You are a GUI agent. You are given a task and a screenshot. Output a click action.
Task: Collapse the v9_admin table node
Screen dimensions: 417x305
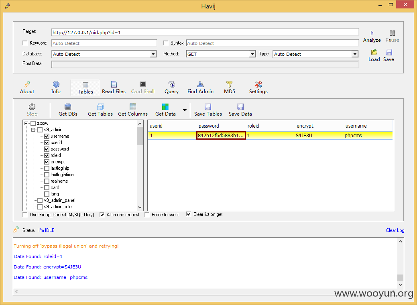coord(33,130)
